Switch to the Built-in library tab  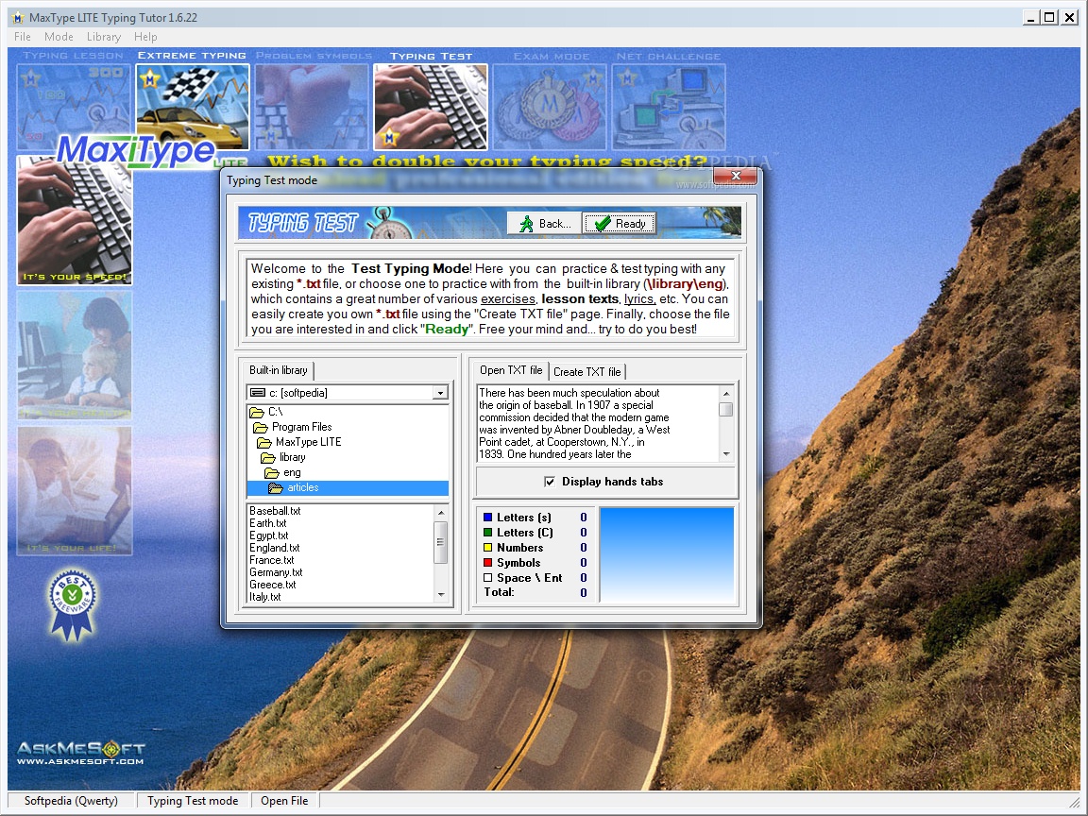[279, 370]
